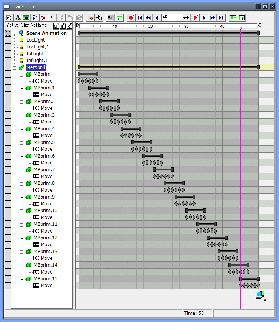Collapse the MBprim,15 node
Image resolution: width=279 pixels, height=322 pixels.
click(22, 279)
